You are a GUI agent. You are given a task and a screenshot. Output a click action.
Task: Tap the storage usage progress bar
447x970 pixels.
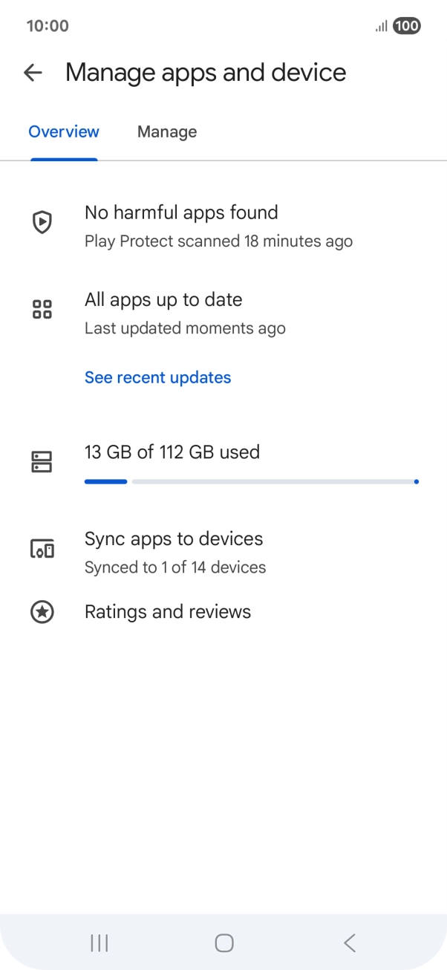pos(251,482)
